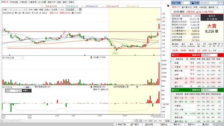The height and width of the screenshot is (126, 224).
Task: Click the 20MA line color legend
Action: (x=63, y=6)
